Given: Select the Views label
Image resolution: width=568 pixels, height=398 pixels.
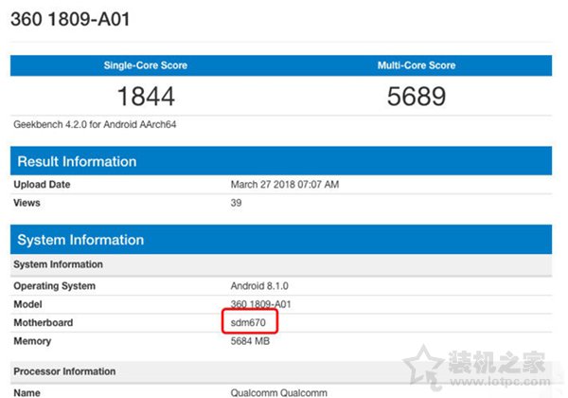Looking at the screenshot, I should click(27, 203).
